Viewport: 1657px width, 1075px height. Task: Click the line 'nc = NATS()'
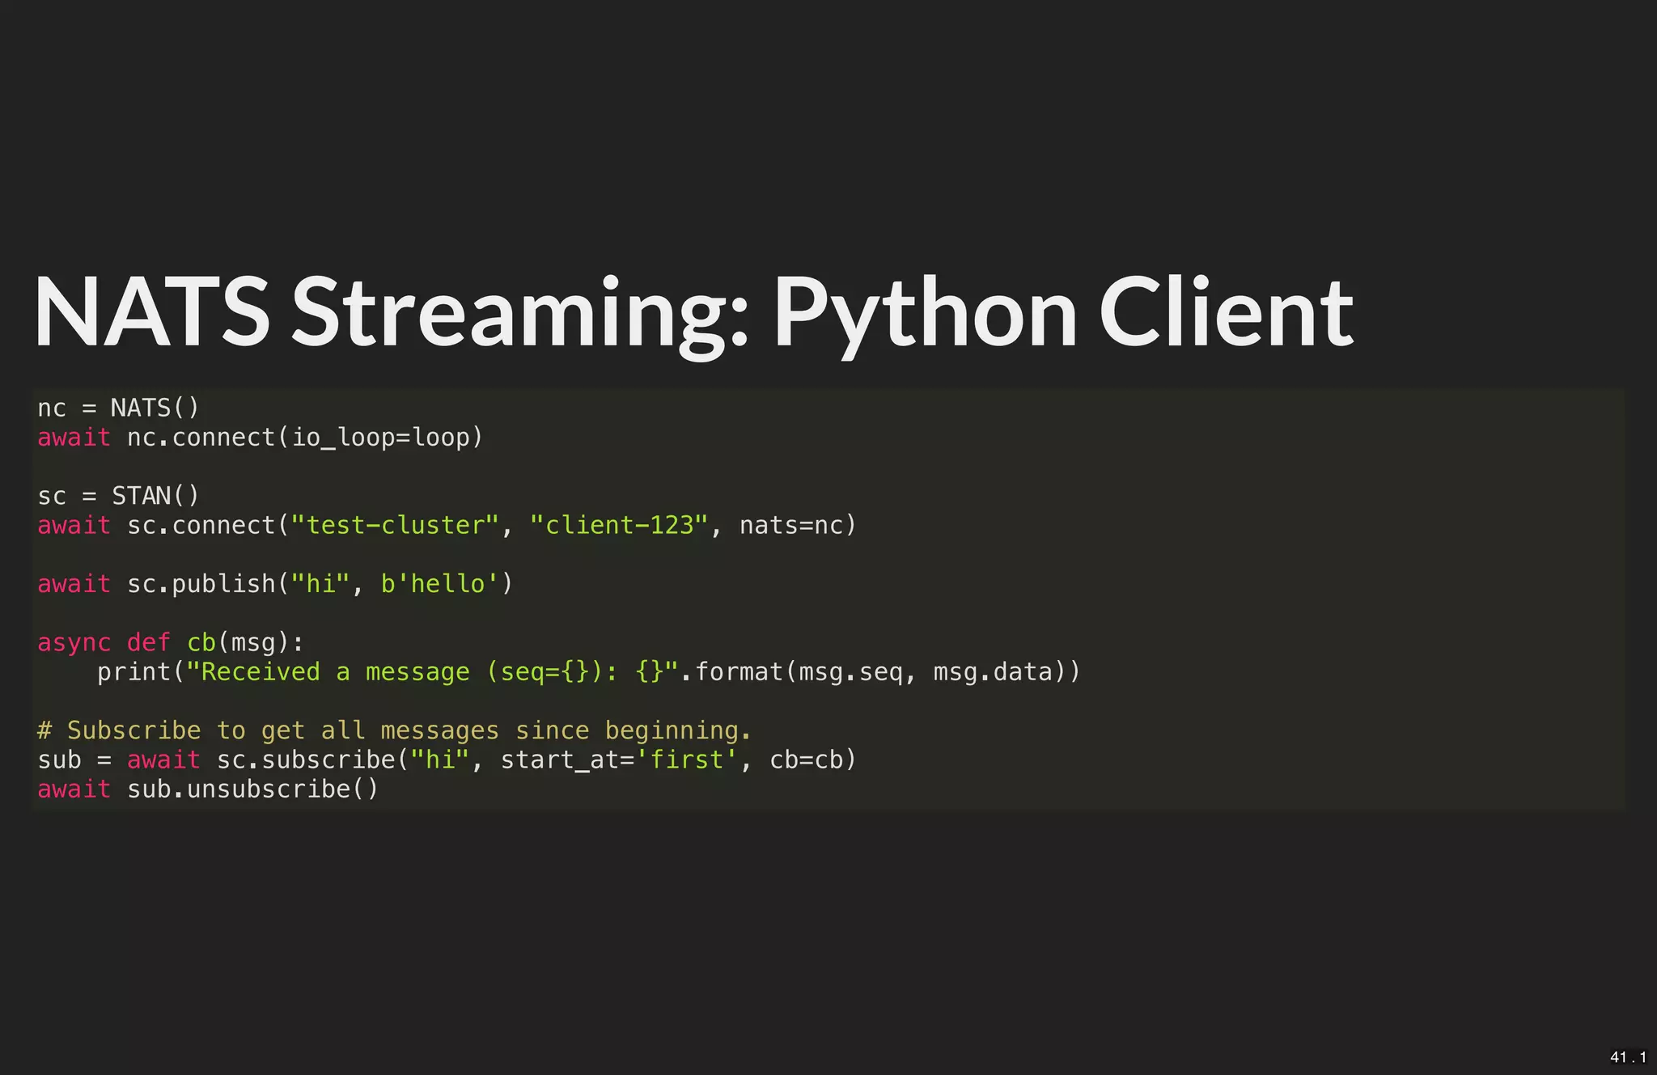118,408
